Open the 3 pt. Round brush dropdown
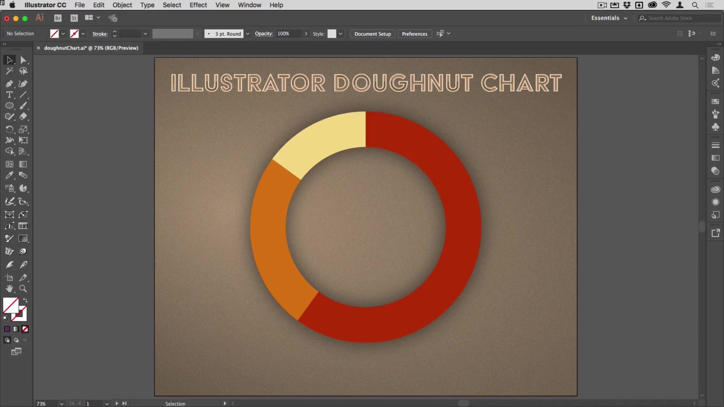Viewport: 724px width, 407px height. click(248, 34)
